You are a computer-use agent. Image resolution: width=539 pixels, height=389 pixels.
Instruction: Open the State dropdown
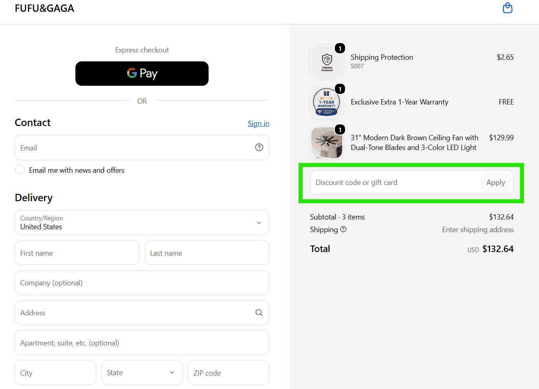point(142,372)
